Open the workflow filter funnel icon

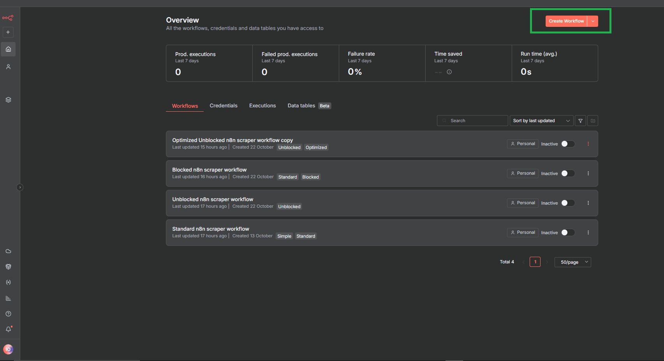(580, 121)
